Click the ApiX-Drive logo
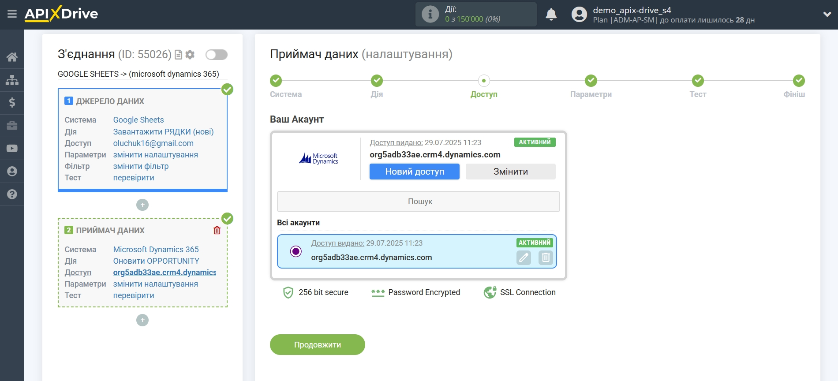Screen dimensions: 838x381 tap(61, 14)
